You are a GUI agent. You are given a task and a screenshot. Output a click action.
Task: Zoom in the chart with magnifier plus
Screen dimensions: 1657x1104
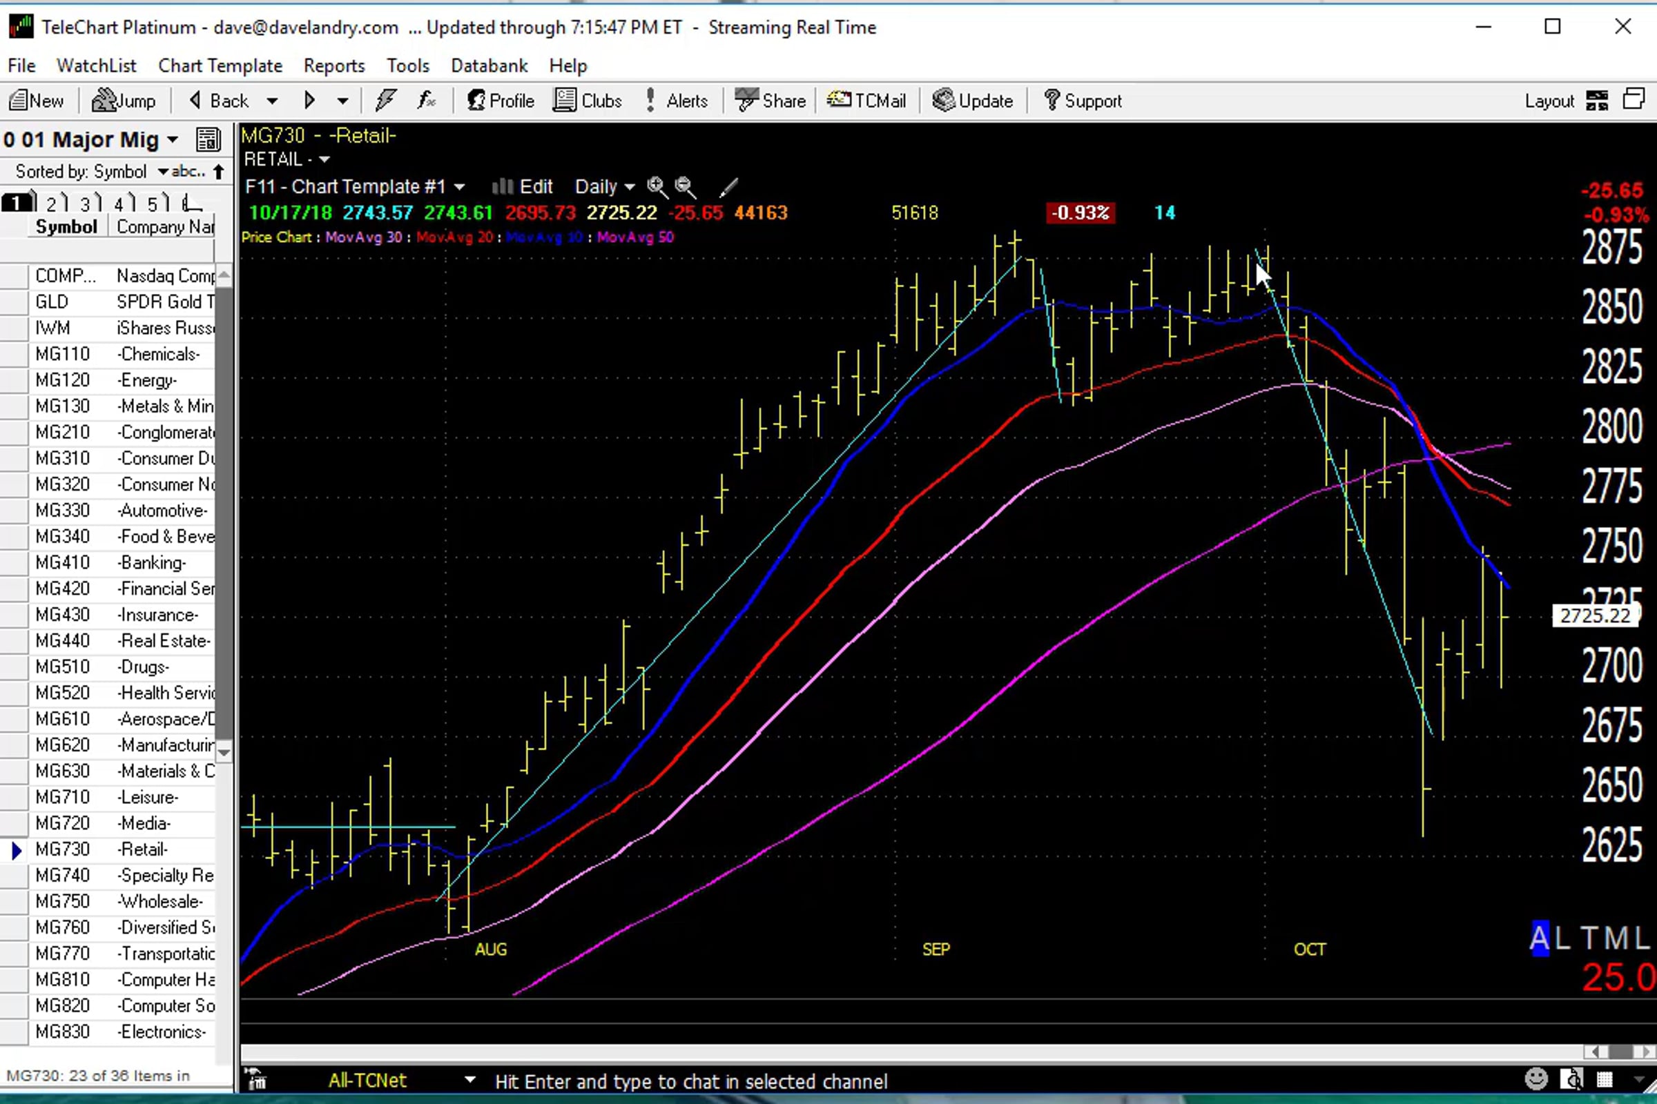tap(657, 186)
